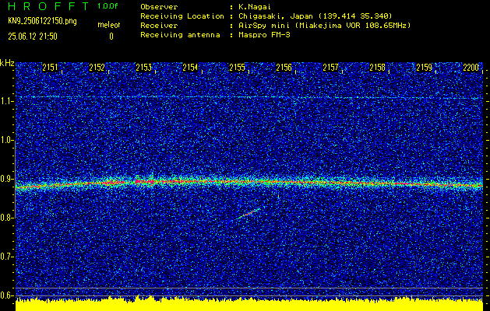Click the meteor count value 0
The image size is (490, 311).
coord(111,37)
